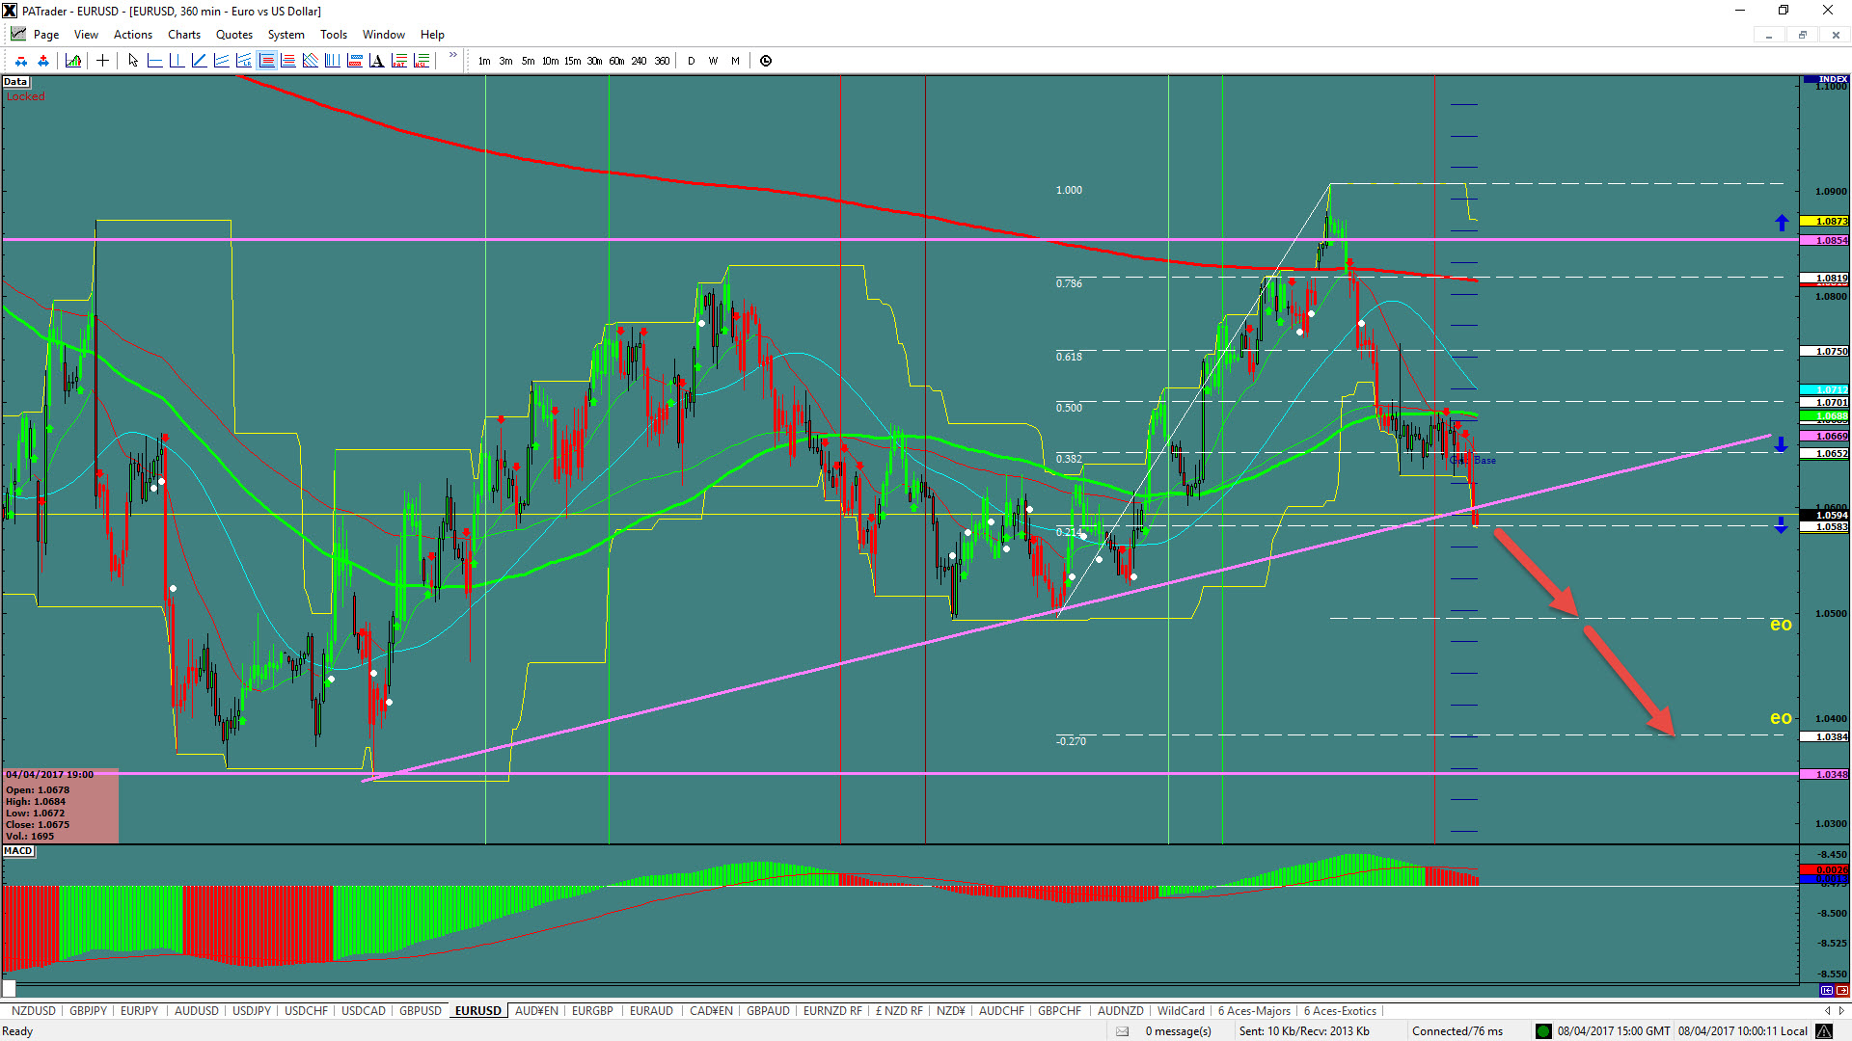Screen dimensions: 1852x1041
Task: Open the Quotes menu
Action: 234,35
